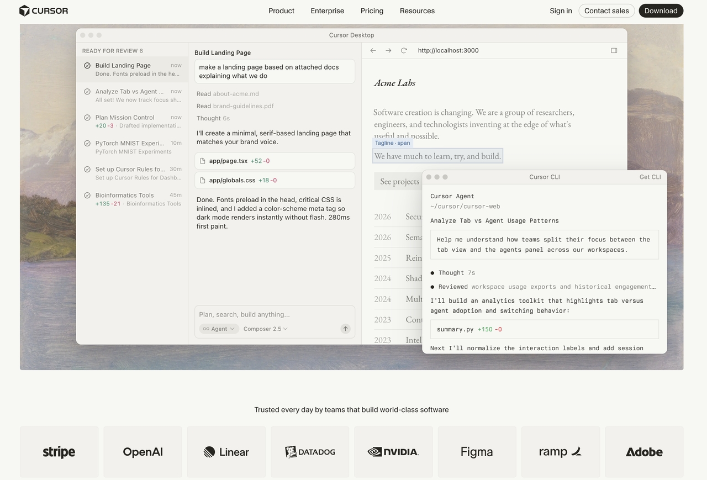The height and width of the screenshot is (480, 707).
Task: Click the Stripe logo card
Action: click(x=59, y=452)
